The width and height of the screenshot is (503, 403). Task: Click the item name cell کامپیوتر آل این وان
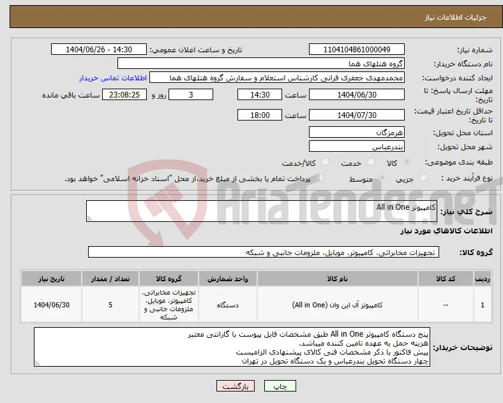point(337,305)
